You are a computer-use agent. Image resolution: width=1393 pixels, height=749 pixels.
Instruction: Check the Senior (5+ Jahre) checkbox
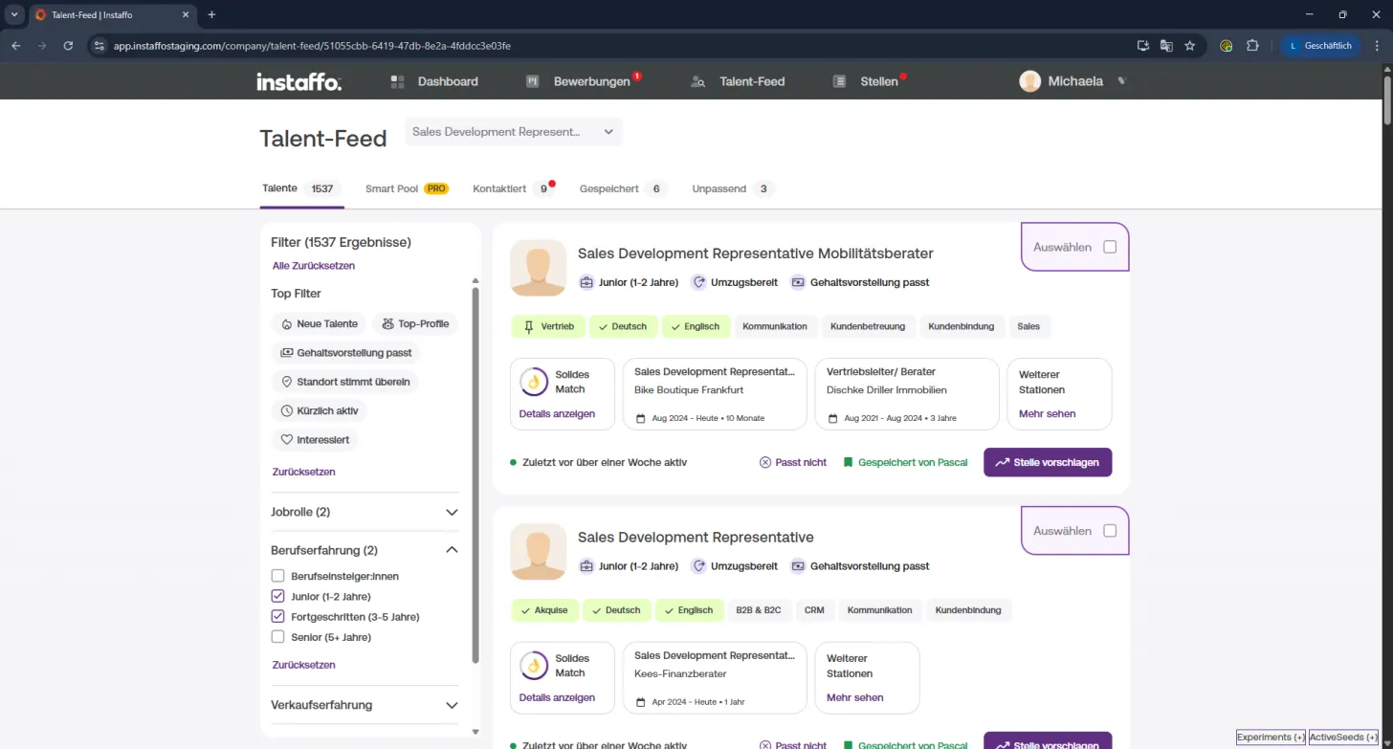[278, 637]
